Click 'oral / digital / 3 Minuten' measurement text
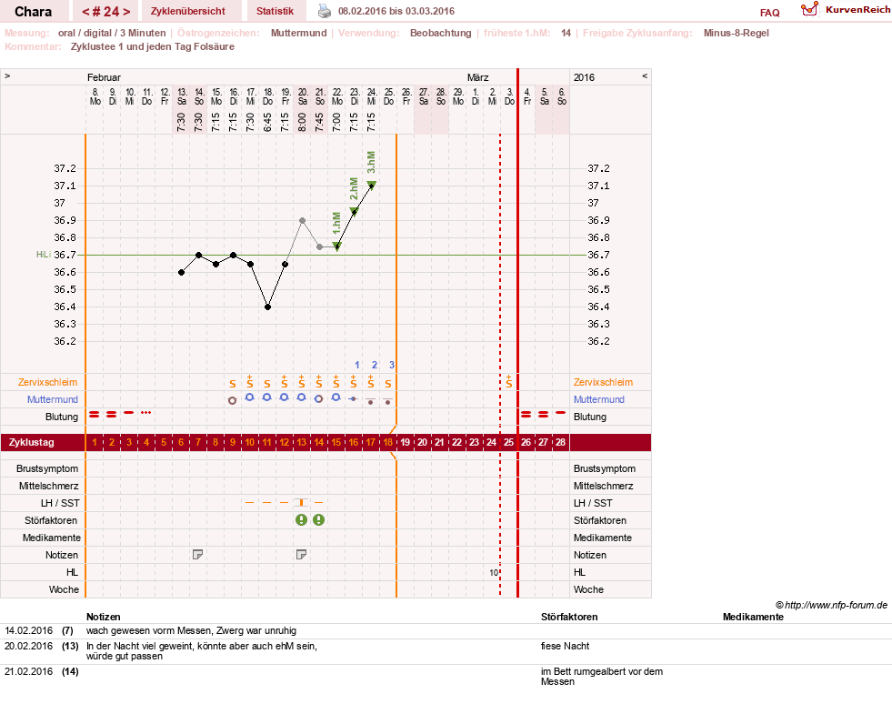The height and width of the screenshot is (714, 892). (112, 33)
